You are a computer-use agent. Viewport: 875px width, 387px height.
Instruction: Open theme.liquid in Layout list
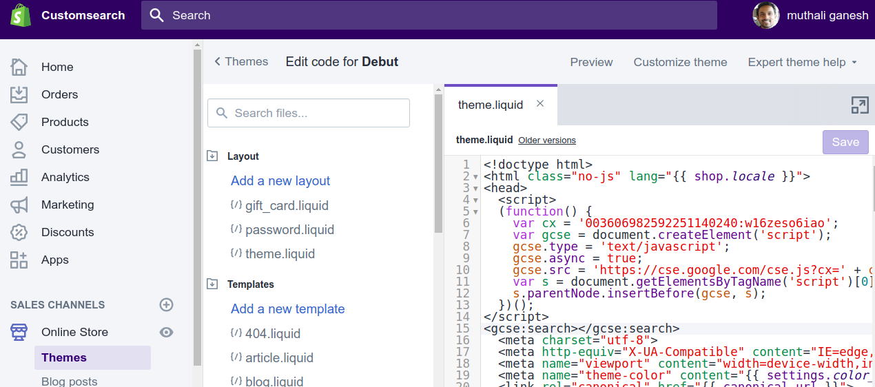pyautogui.click(x=280, y=253)
